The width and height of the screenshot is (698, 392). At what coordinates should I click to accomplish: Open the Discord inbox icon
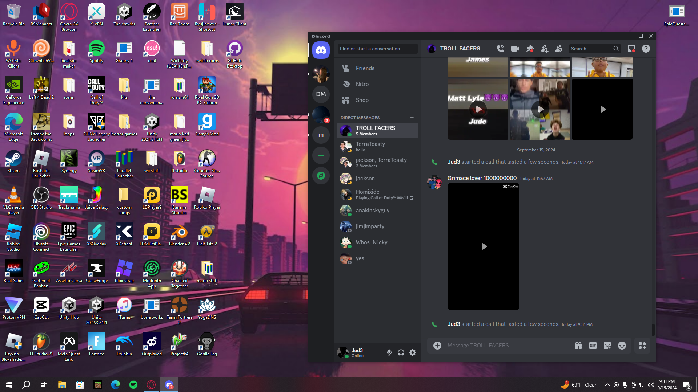point(631,49)
